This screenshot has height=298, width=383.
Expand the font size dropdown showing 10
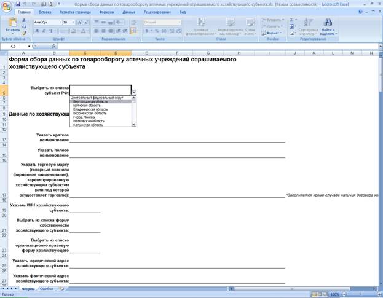(73, 22)
